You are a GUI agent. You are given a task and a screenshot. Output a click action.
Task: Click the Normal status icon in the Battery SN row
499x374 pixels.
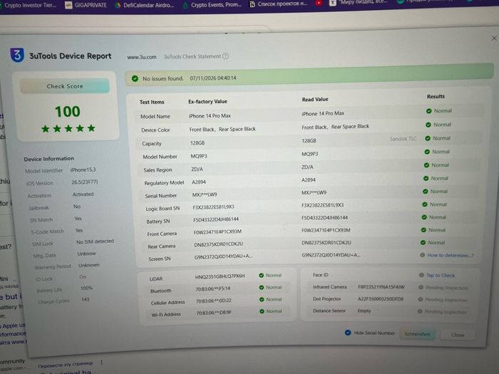point(424,217)
